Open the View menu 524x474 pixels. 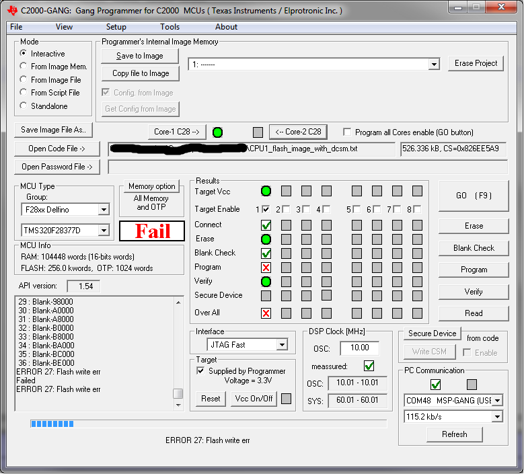tap(64, 27)
